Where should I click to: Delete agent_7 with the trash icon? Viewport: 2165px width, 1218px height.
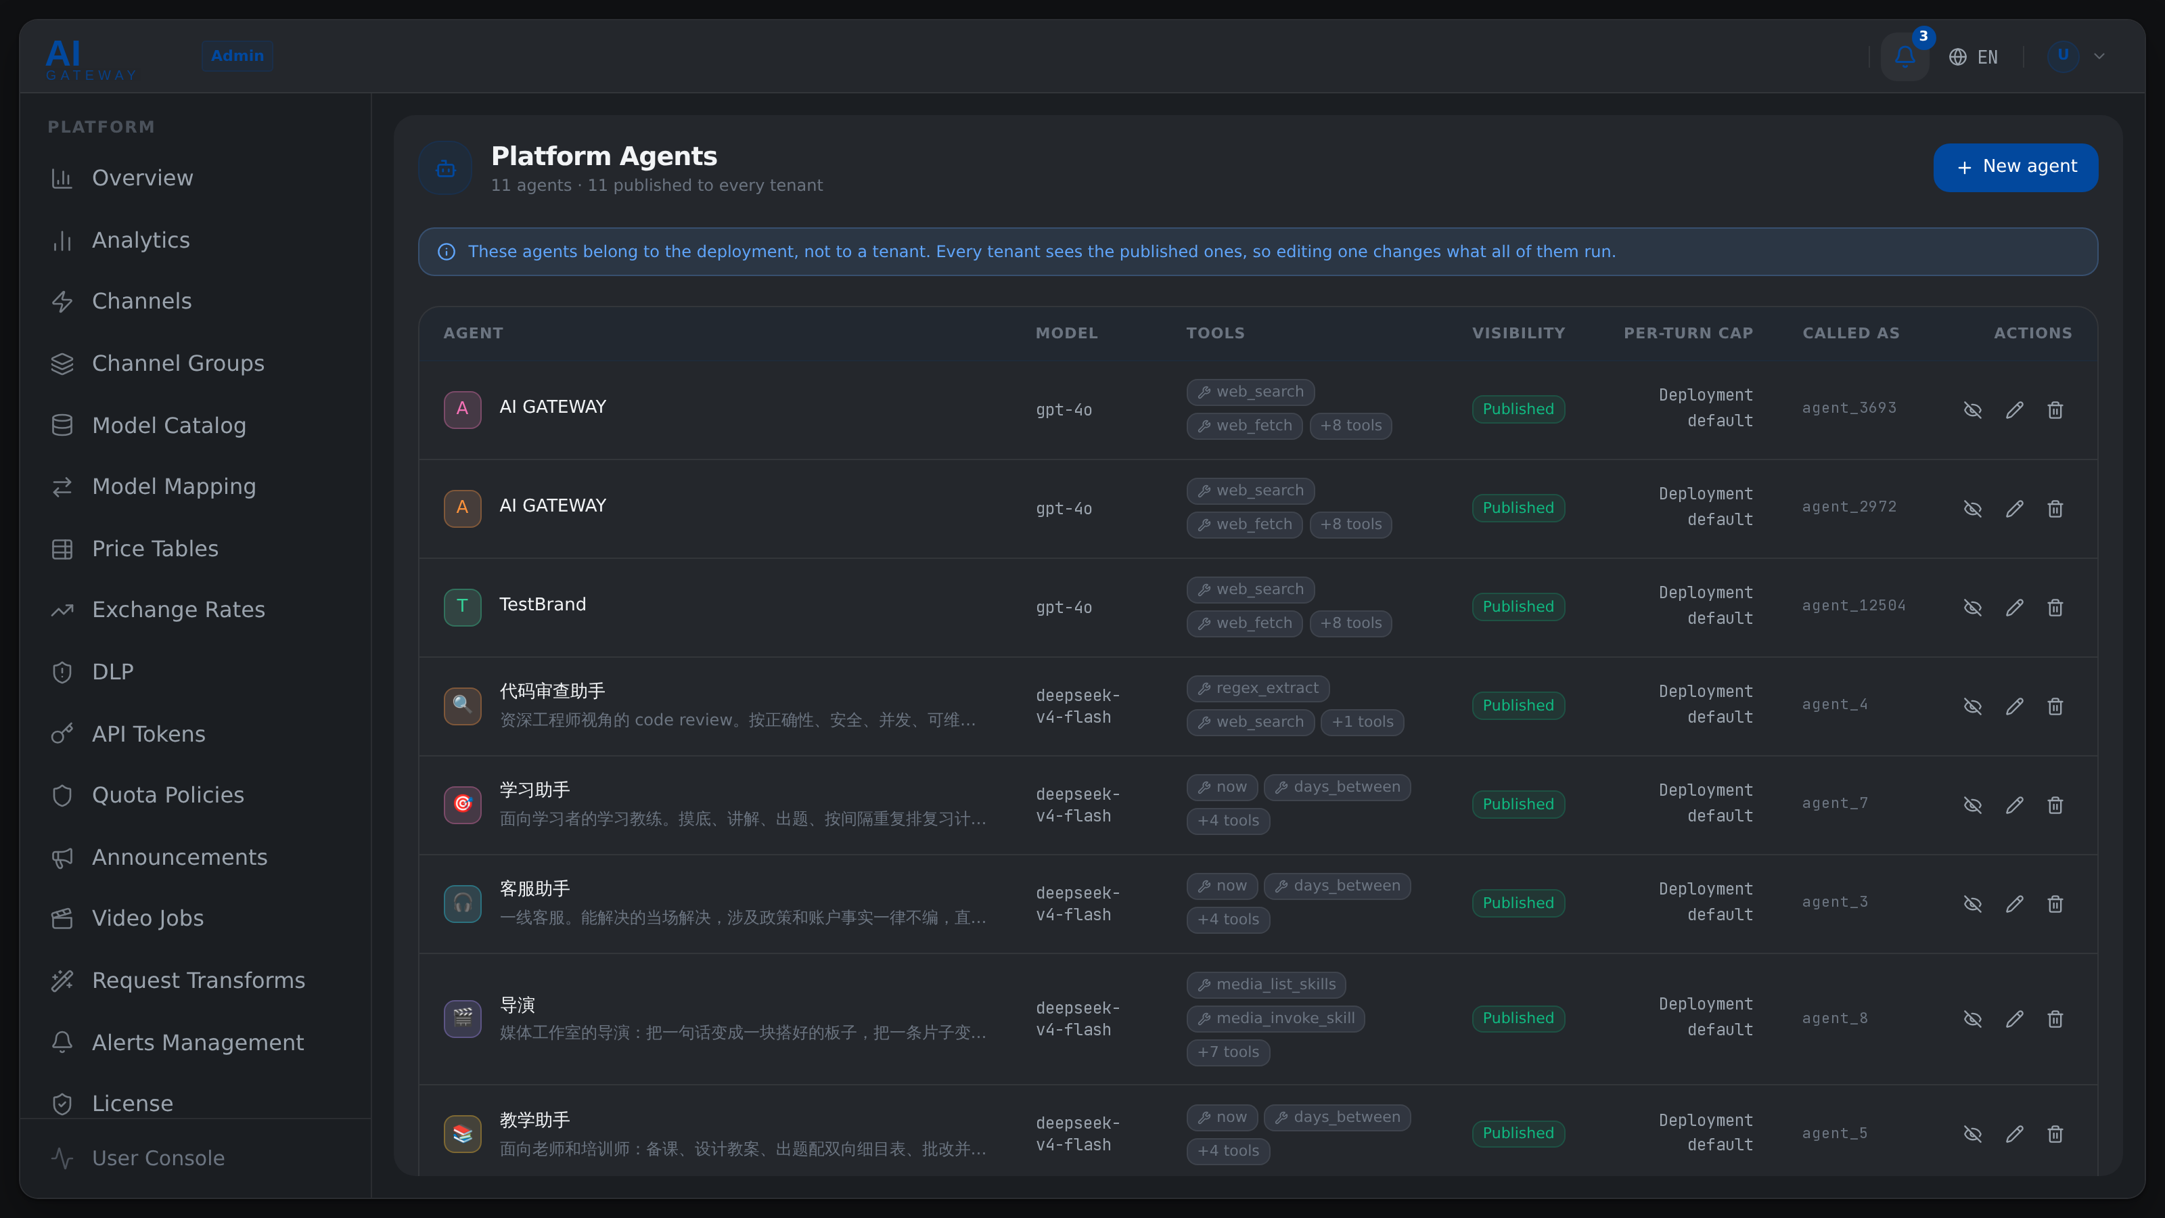2055,805
